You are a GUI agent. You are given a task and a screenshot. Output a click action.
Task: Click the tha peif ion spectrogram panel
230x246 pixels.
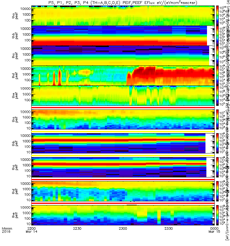pos(123,119)
